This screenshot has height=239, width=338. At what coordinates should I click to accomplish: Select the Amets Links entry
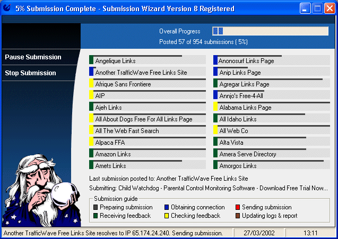[148, 164]
